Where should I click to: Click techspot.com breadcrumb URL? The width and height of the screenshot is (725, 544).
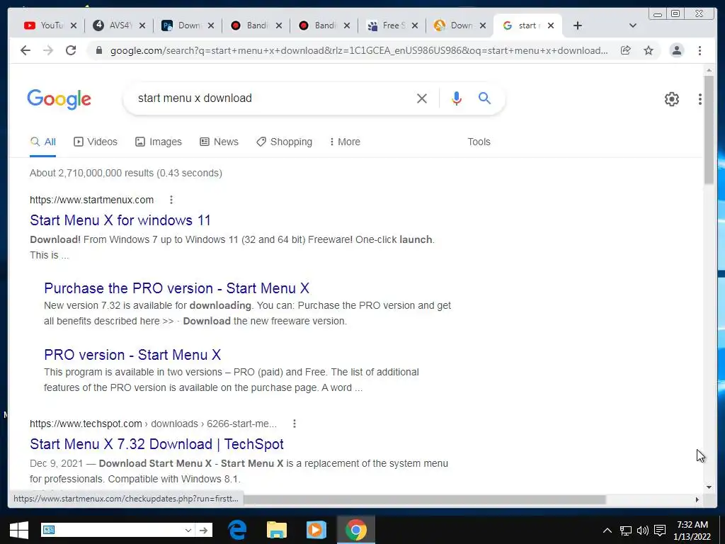pos(153,424)
